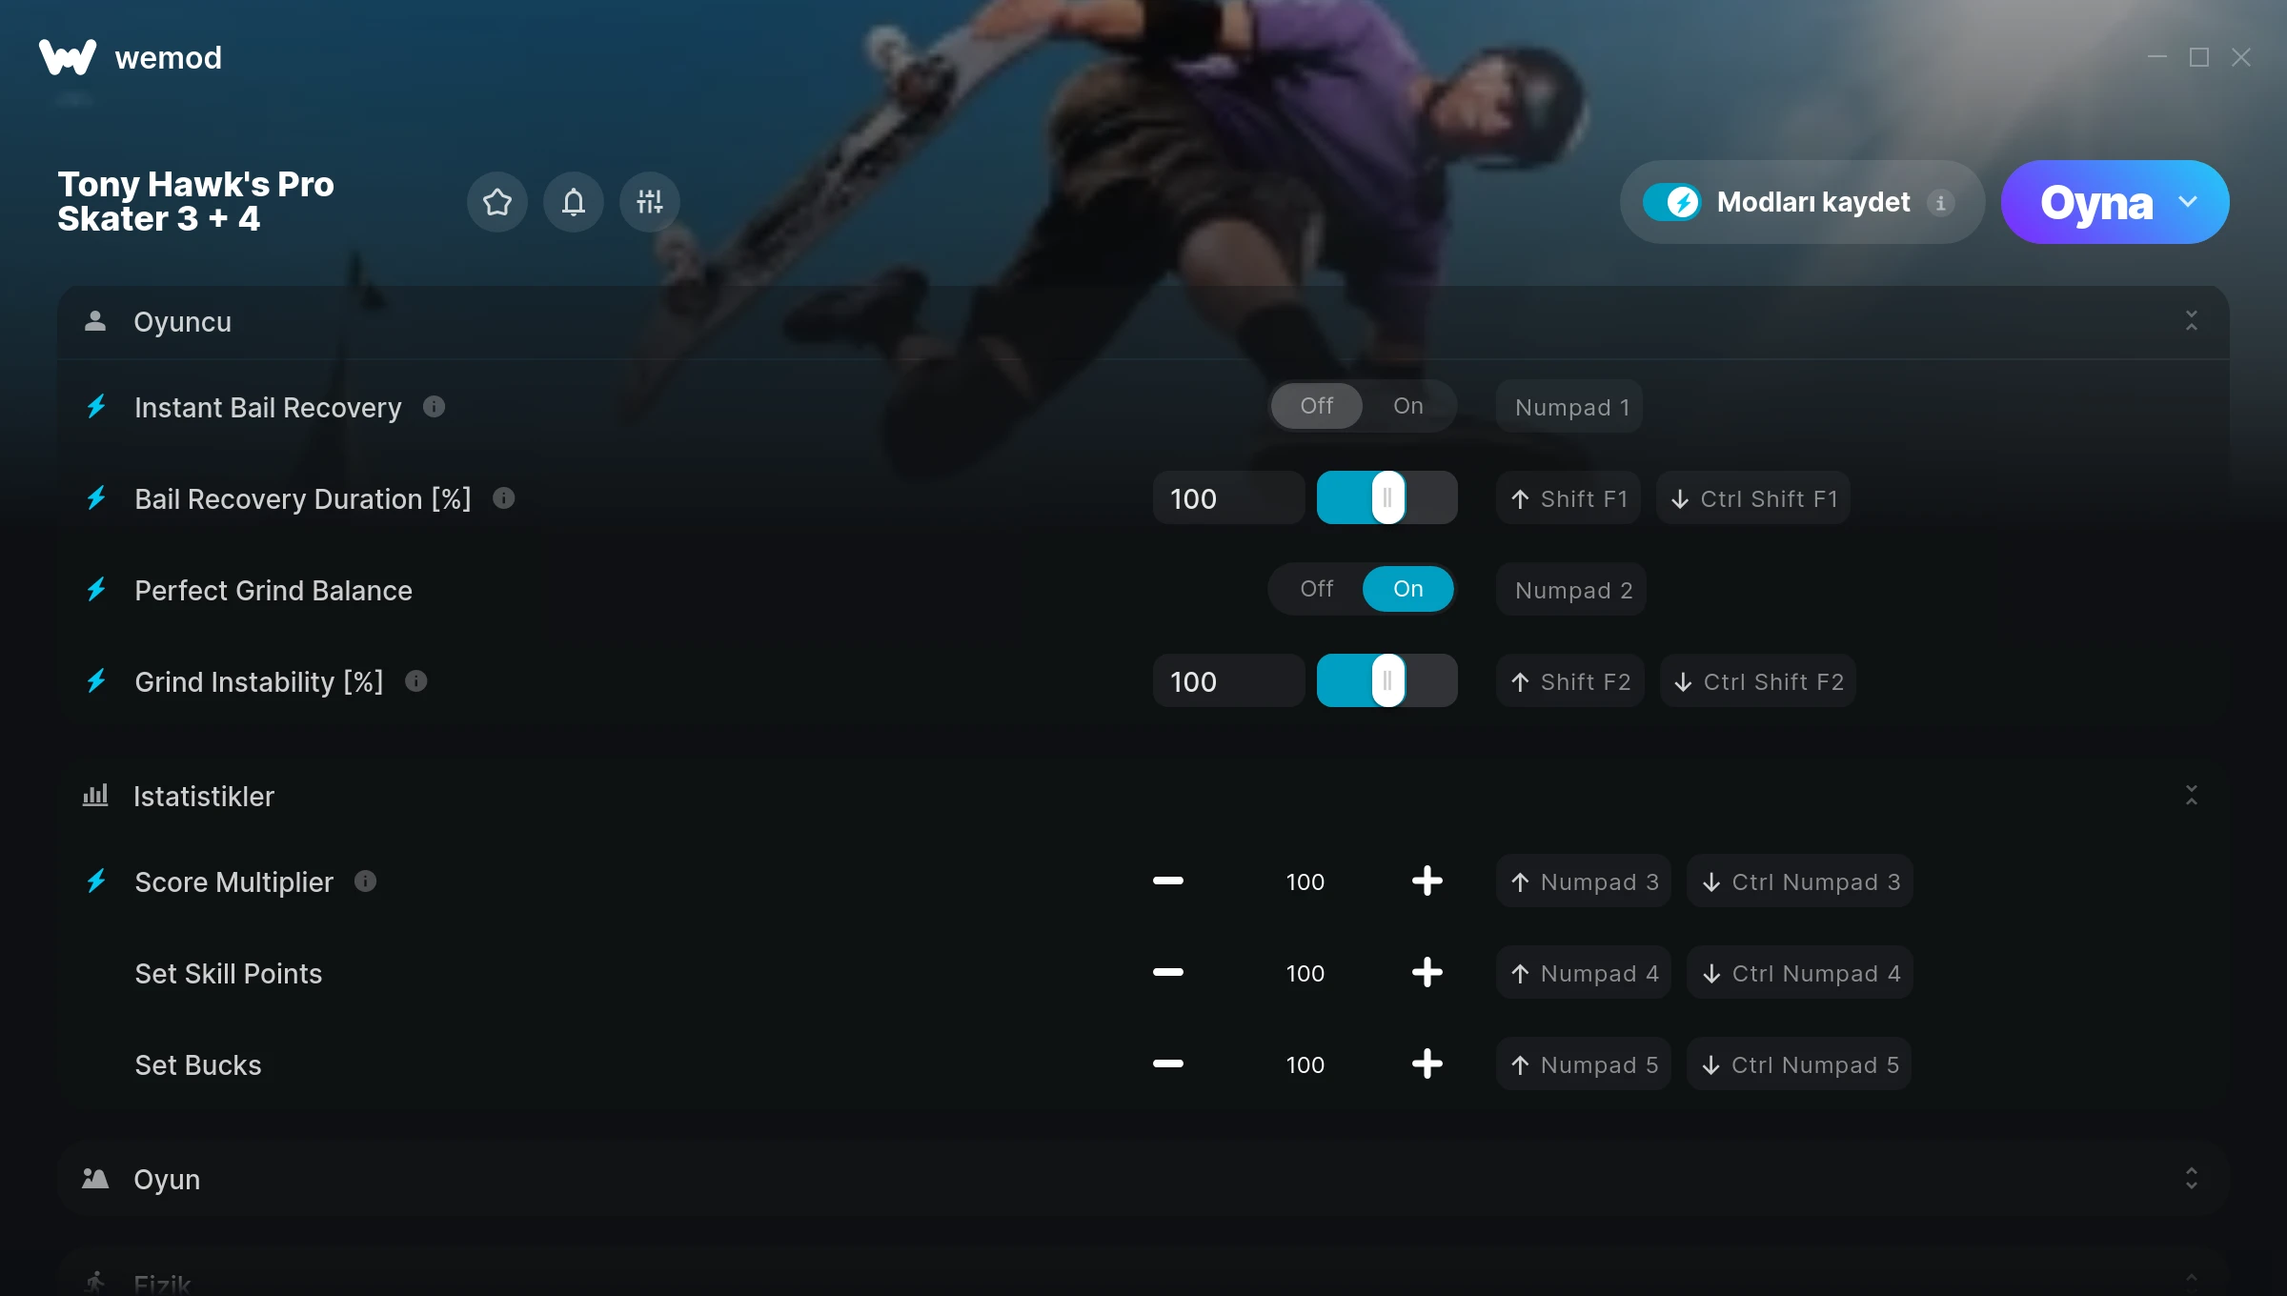Open the Oyna button dropdown arrow

coord(2188,202)
